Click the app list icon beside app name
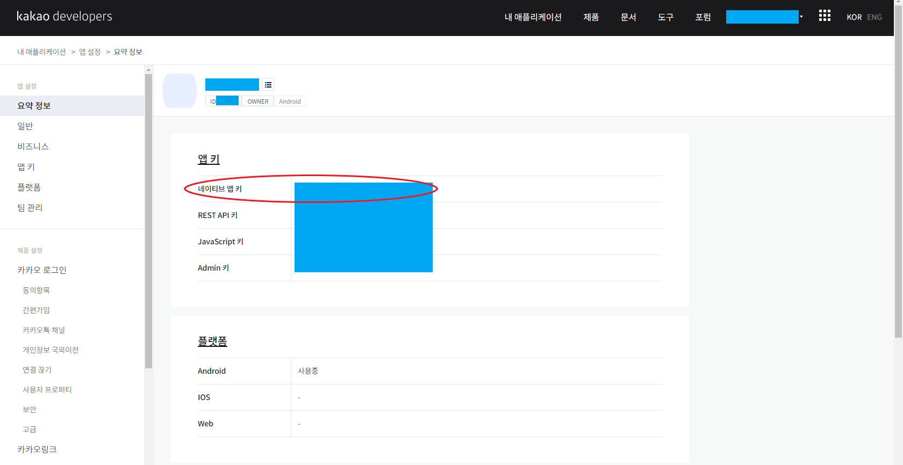 [268, 85]
